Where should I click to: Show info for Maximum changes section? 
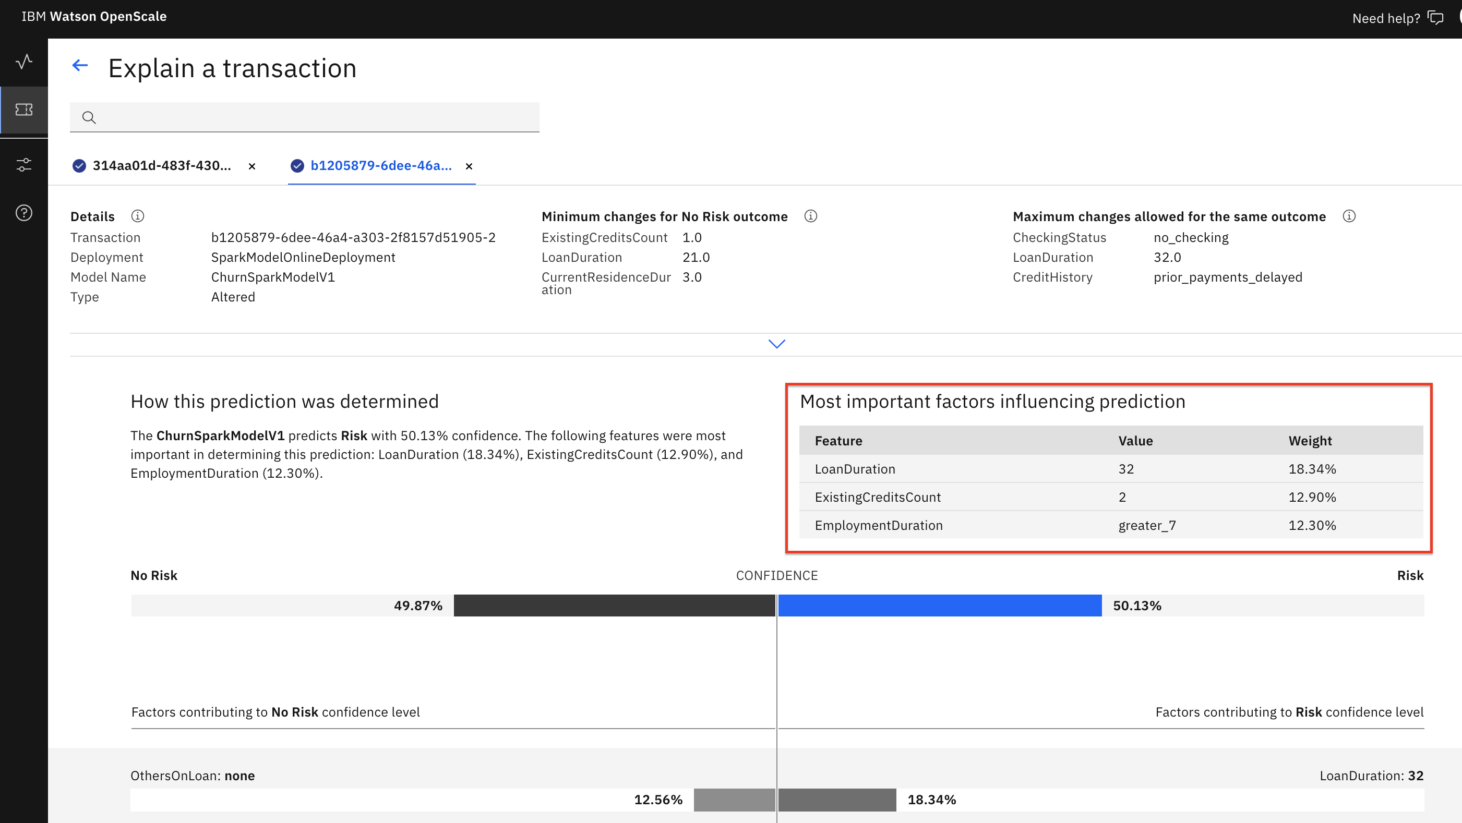(1349, 216)
